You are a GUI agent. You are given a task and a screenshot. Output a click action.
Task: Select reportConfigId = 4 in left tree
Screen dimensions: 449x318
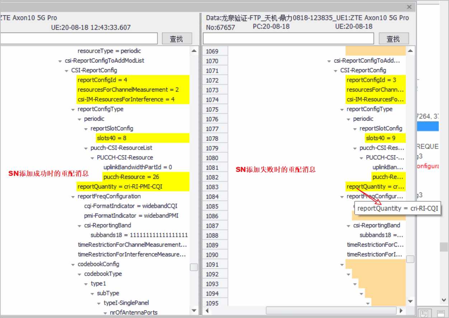pos(102,80)
